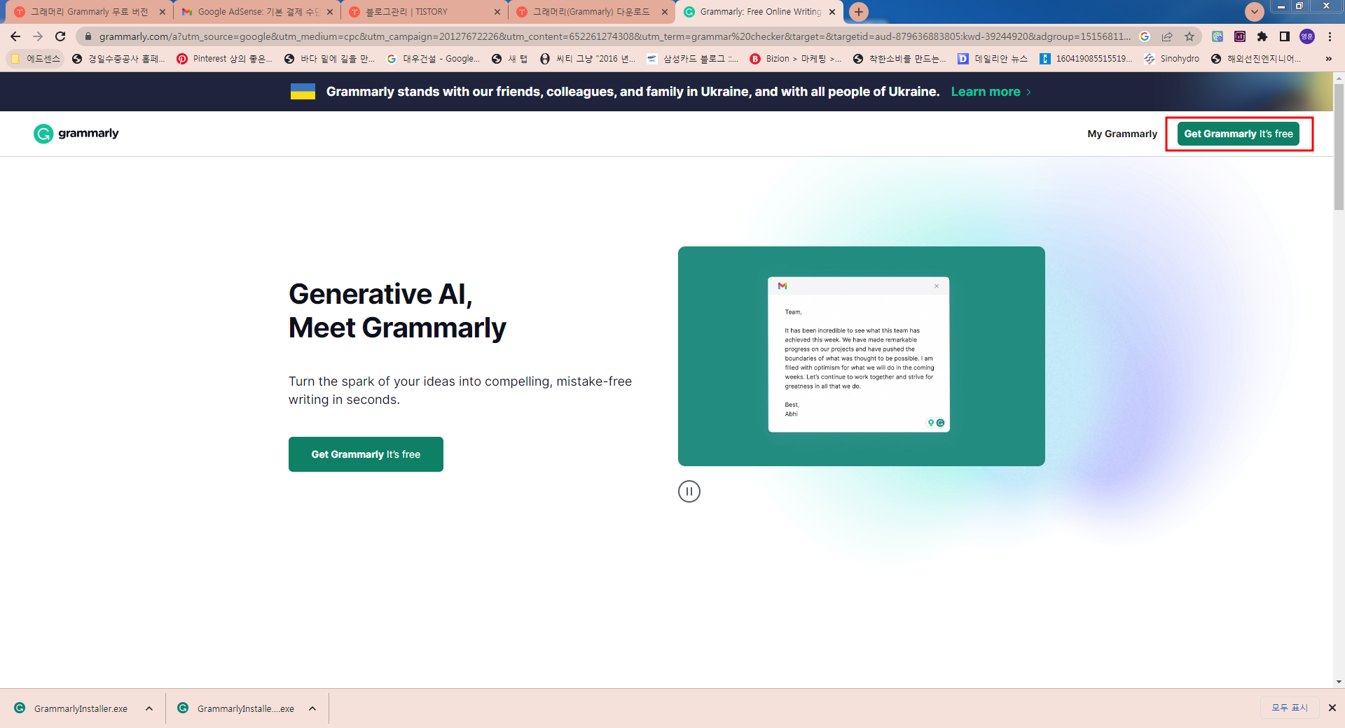Open the ChatGPT extension icon in toolbar

pyautogui.click(x=1217, y=36)
